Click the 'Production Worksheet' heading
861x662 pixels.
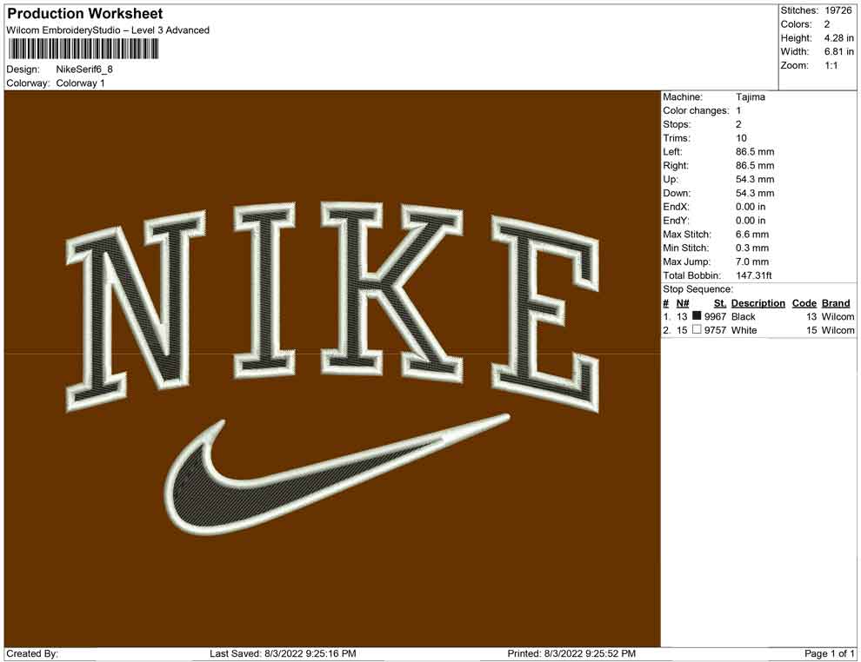coord(85,14)
